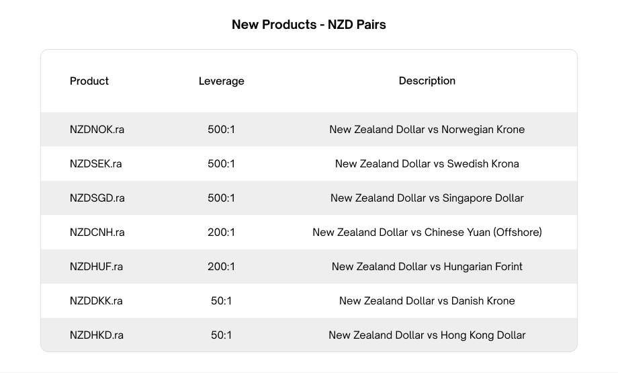Click the "New Products - NZD Pairs" title
618x373 pixels.
pos(308,25)
